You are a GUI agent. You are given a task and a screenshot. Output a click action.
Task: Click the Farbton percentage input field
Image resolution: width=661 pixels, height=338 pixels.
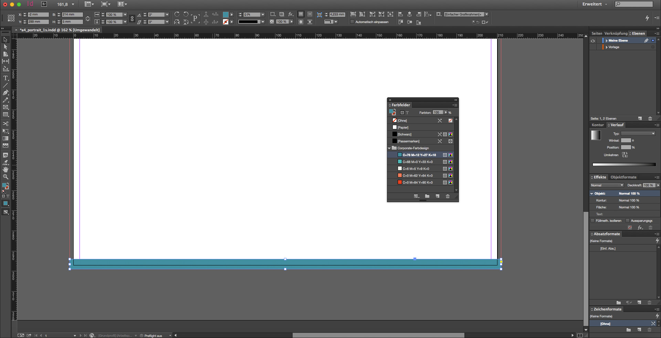[437, 112]
